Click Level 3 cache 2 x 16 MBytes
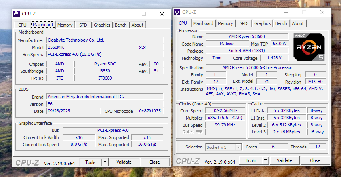341x177 pixels. pos(287,132)
